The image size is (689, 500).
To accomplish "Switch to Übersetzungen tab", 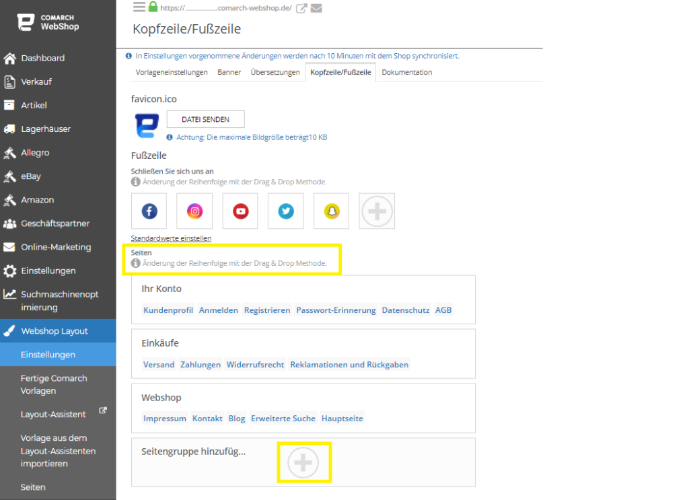I will (275, 72).
